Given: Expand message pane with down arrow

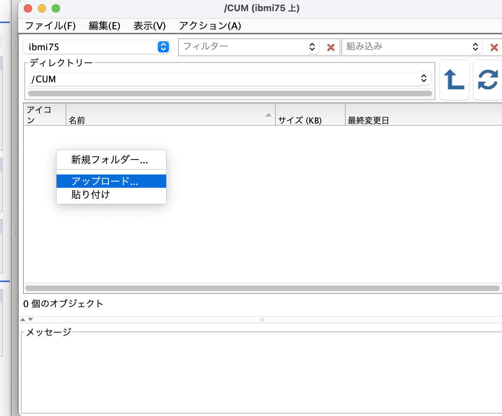Looking at the screenshot, I should tap(30, 319).
